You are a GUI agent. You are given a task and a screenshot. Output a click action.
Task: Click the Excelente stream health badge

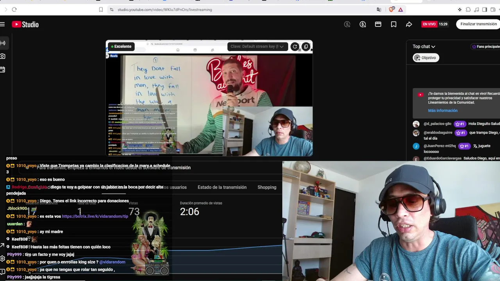pyautogui.click(x=121, y=46)
